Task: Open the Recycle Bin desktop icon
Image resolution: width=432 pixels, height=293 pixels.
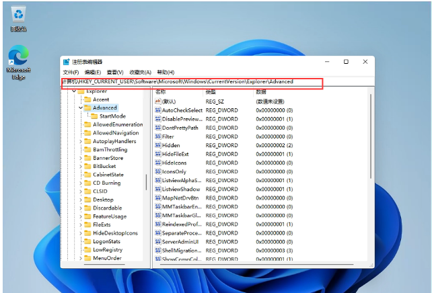Action: (18, 15)
